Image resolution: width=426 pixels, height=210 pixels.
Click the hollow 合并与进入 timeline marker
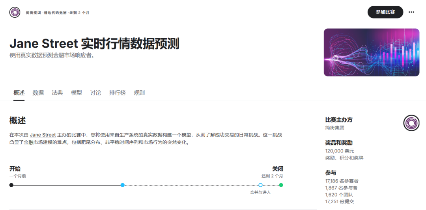pos(261,185)
